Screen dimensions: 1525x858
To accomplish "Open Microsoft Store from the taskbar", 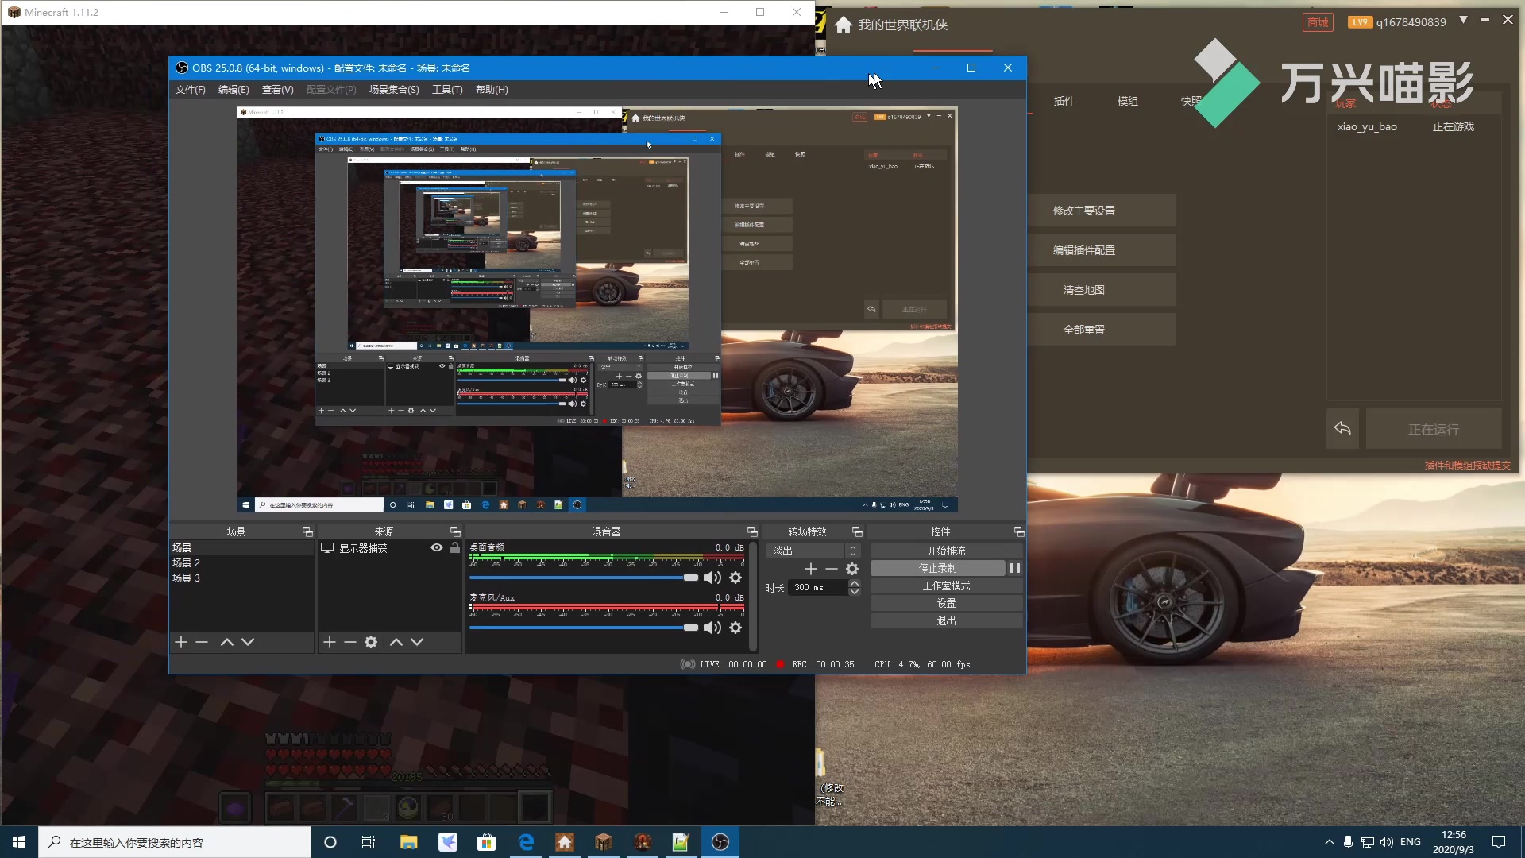I will (486, 842).
